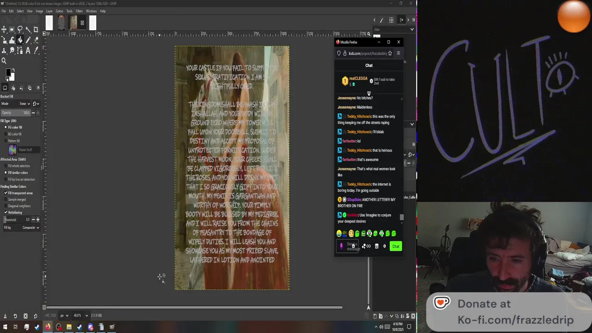
Task: Click the foreground black color swatch
Action: click(8, 73)
